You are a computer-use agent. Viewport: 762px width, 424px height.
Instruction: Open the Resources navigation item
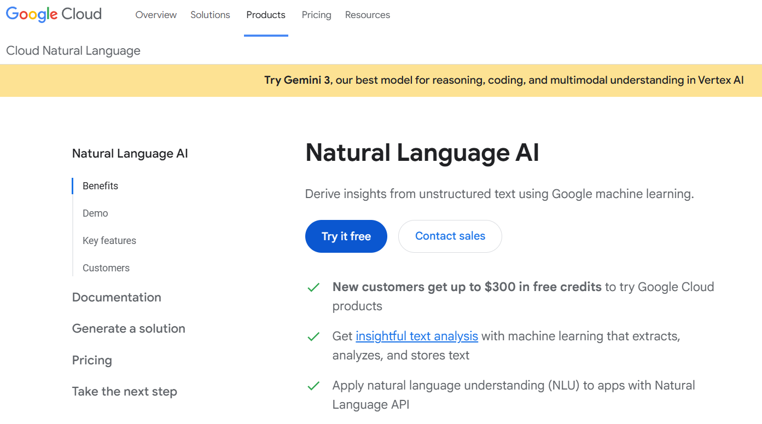click(367, 15)
